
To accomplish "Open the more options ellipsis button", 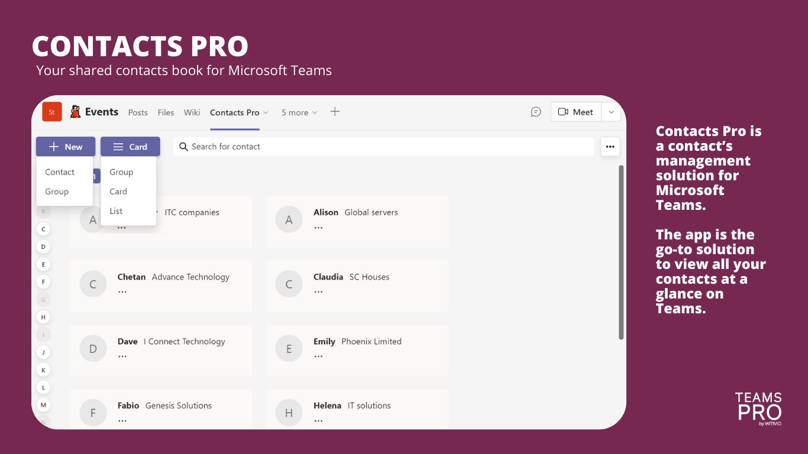I will [610, 147].
